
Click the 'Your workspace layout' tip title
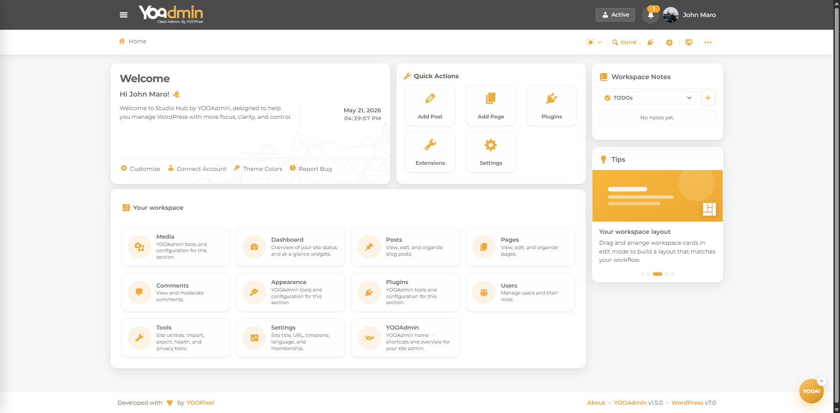coord(634,232)
